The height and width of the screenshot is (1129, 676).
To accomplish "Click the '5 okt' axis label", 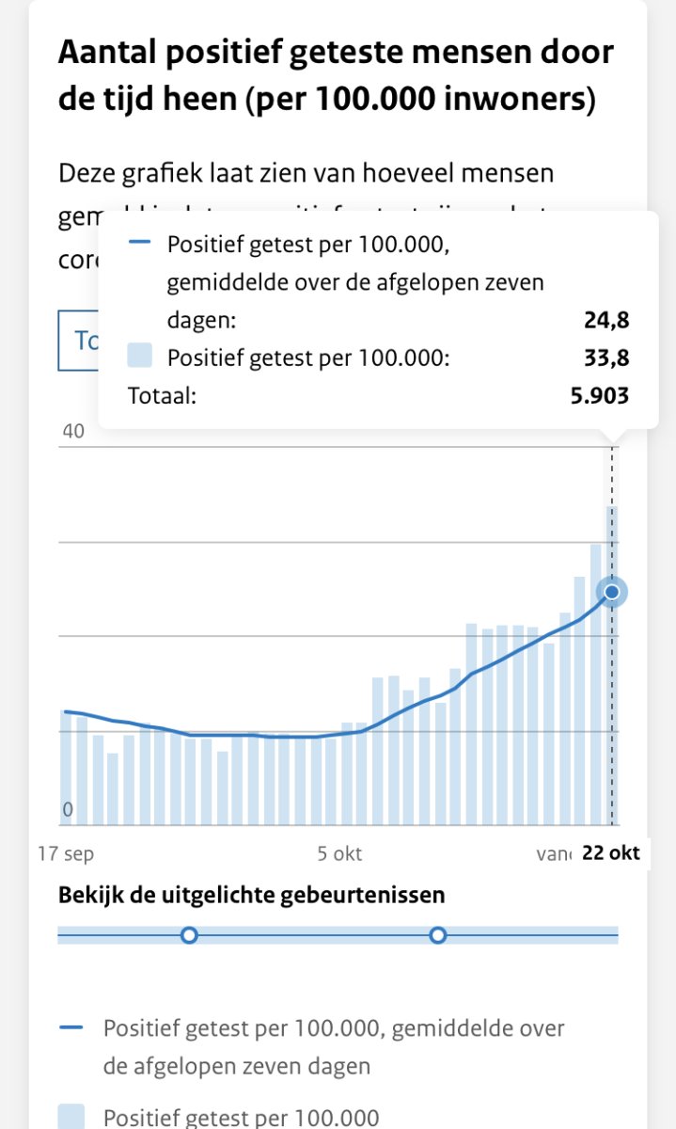I will coord(339,854).
